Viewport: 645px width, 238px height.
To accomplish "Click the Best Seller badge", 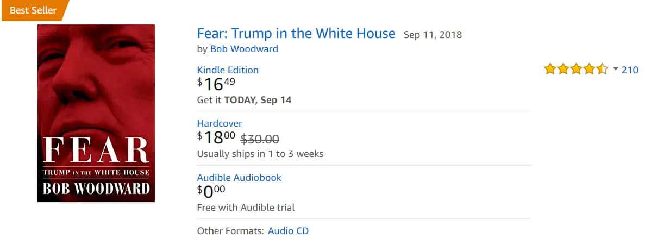I will 34,10.
